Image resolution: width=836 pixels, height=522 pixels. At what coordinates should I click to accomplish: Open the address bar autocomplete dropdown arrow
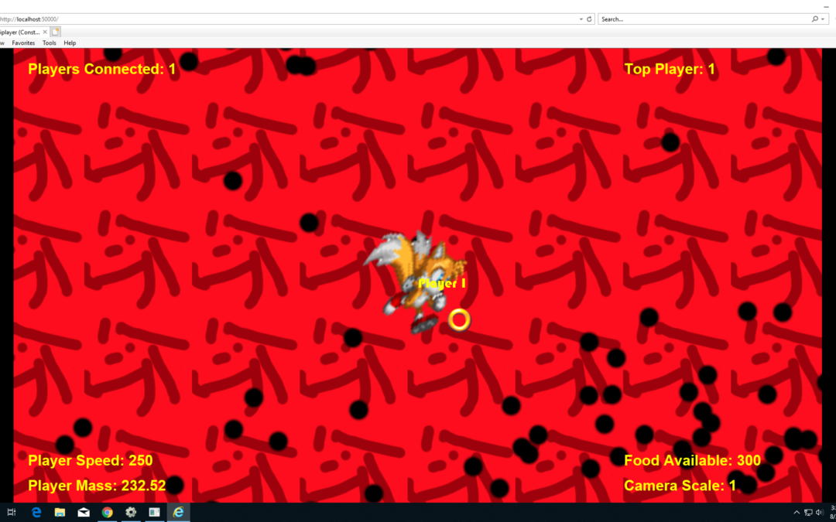[x=581, y=19]
